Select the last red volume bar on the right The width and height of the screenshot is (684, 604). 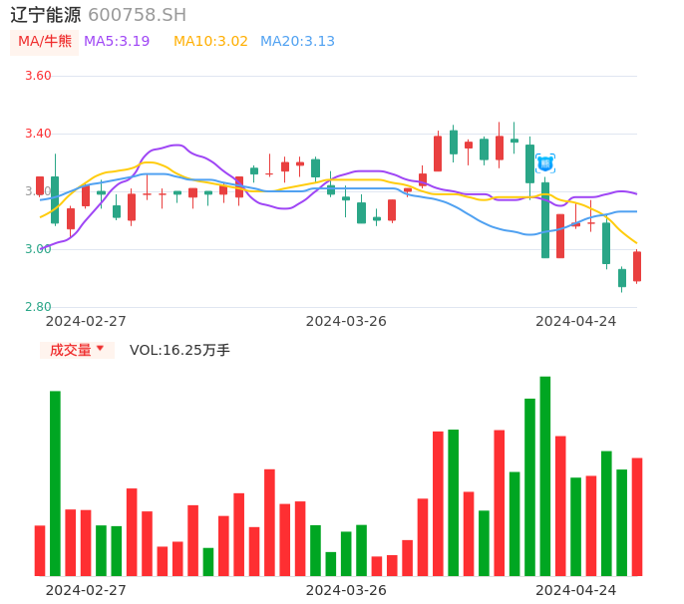click(637, 516)
